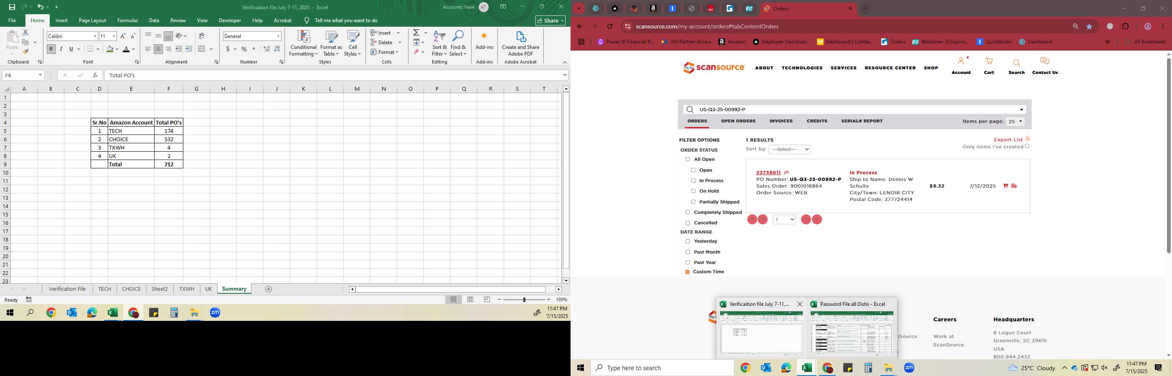Click browser reload page icon

(x=610, y=26)
